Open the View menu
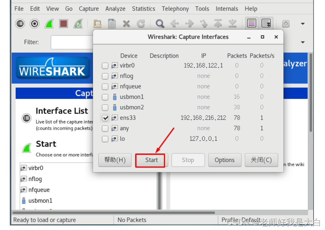325x230 pixels. click(52, 9)
